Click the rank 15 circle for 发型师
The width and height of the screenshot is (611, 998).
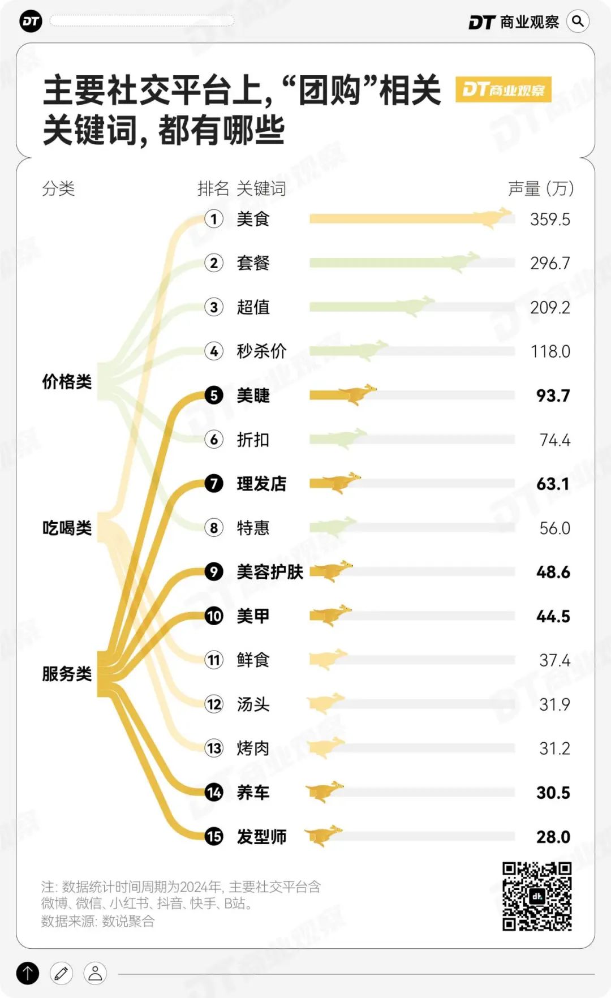coord(214,836)
